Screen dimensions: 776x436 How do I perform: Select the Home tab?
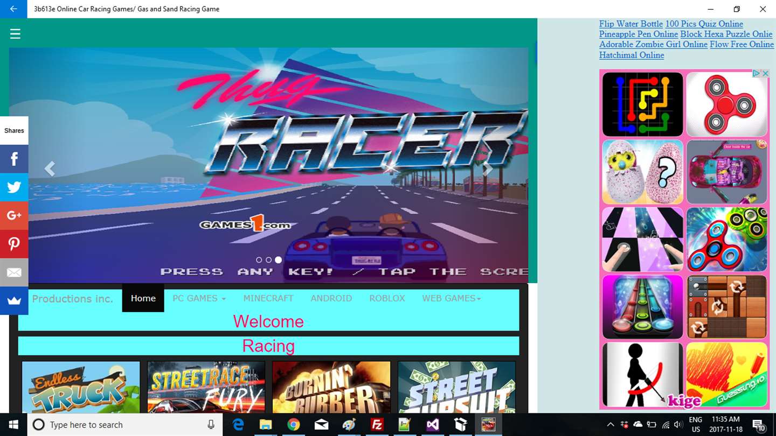(143, 298)
